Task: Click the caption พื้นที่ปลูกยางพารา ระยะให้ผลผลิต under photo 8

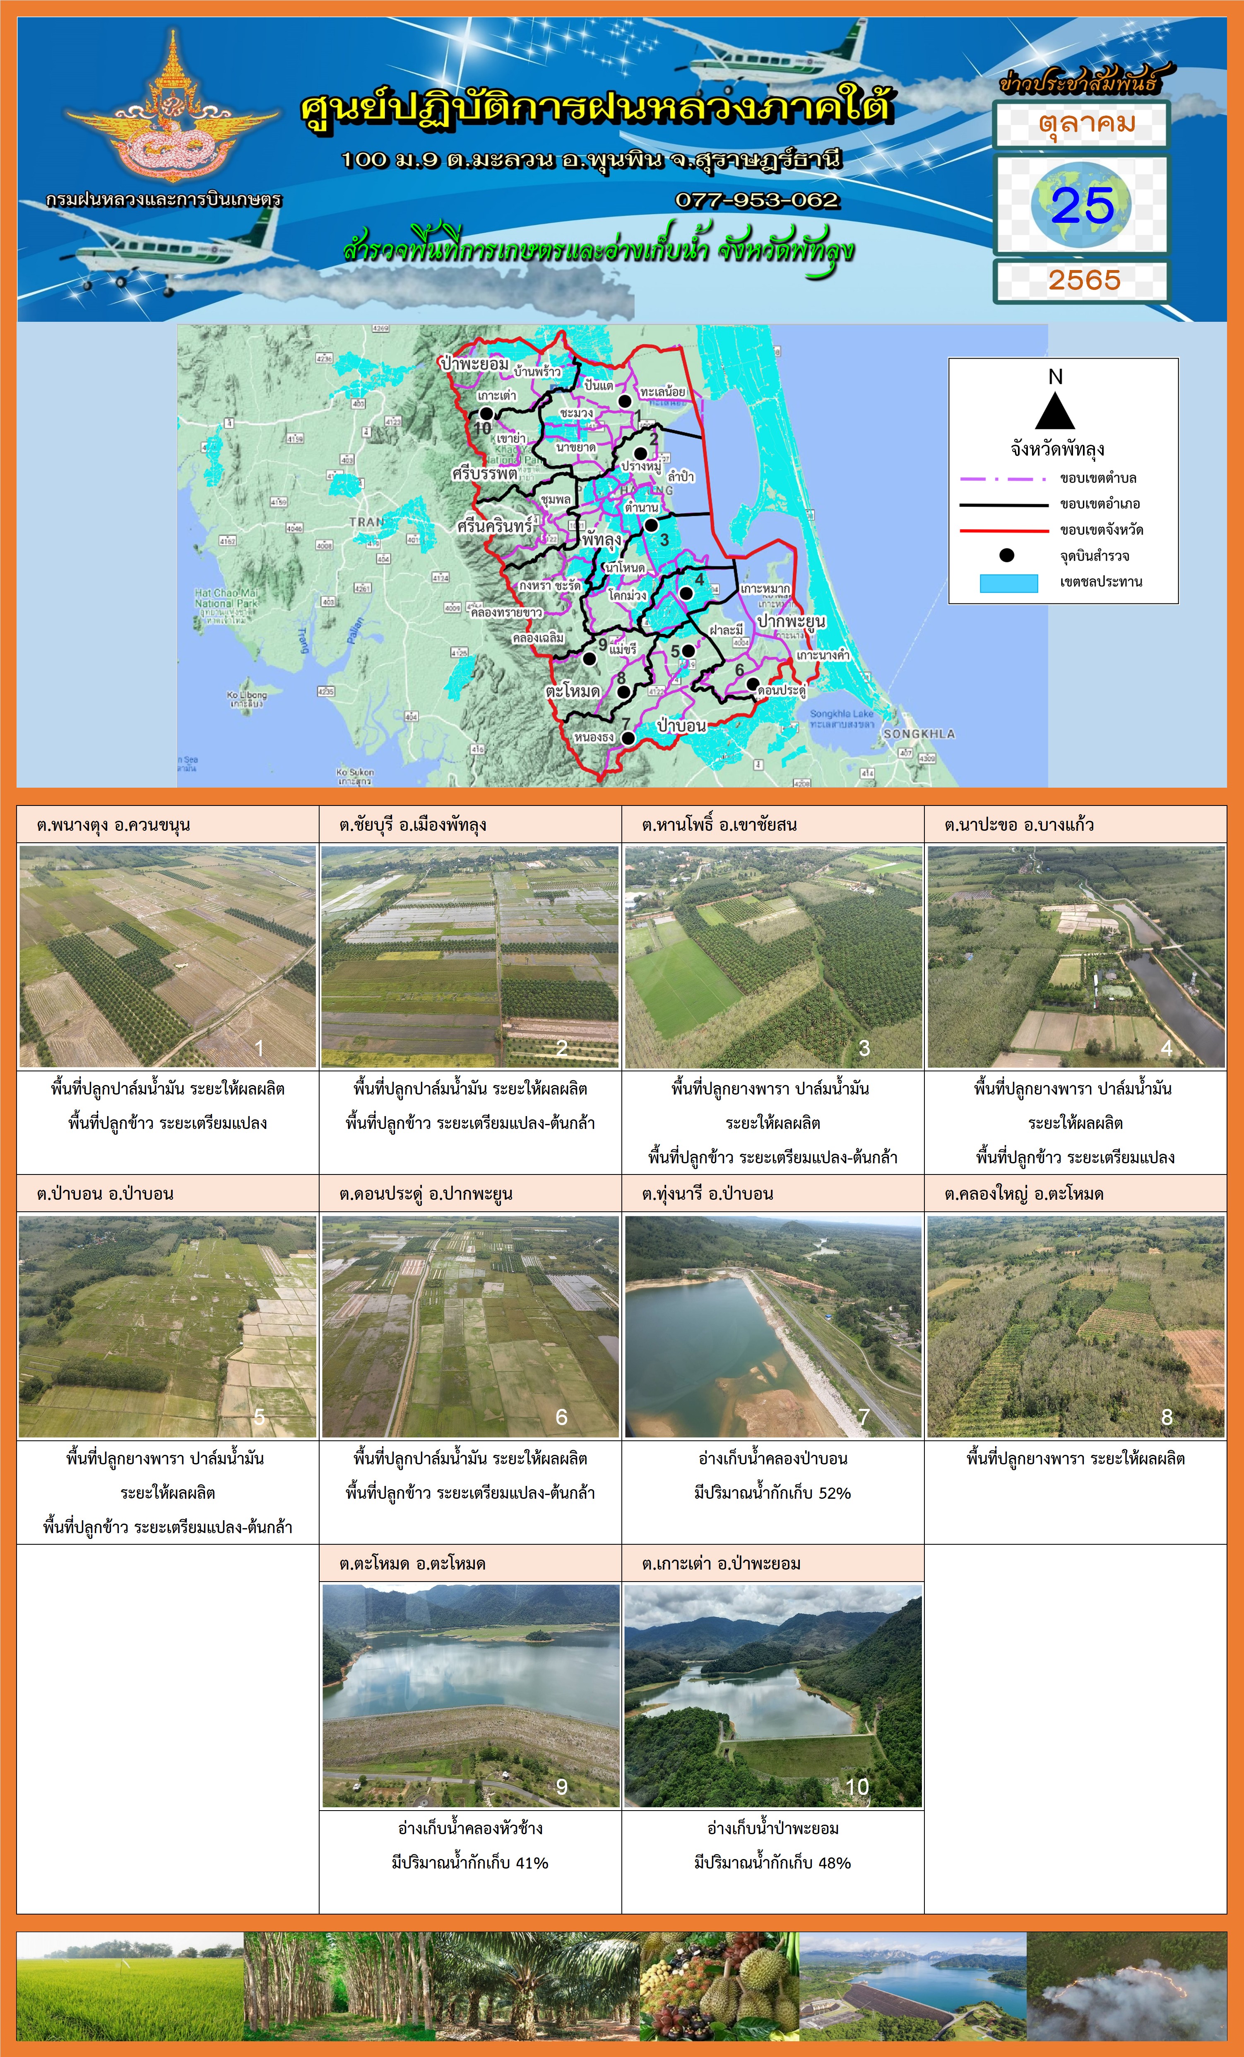Action: click(1076, 1459)
